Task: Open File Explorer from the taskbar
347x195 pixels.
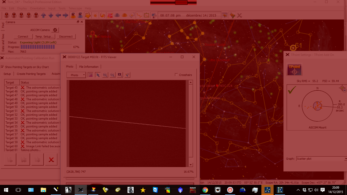Action: click(x=43, y=190)
